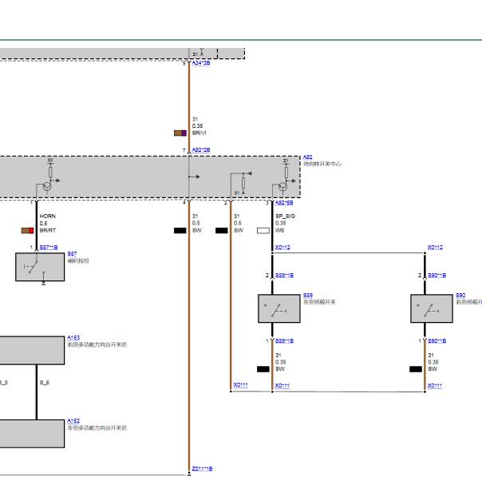Click the A92 component link
Viewport: 482px width, 485px height.
[307, 157]
